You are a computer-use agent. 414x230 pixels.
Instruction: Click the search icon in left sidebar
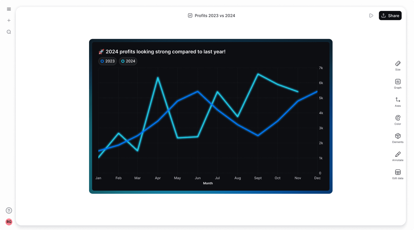coord(9,32)
